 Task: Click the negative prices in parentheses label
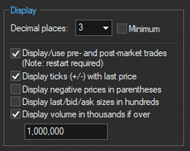[x=92, y=89]
